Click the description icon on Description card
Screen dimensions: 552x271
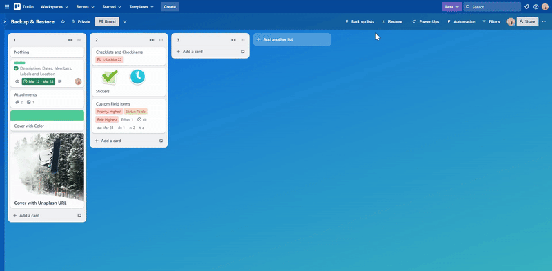click(59, 81)
